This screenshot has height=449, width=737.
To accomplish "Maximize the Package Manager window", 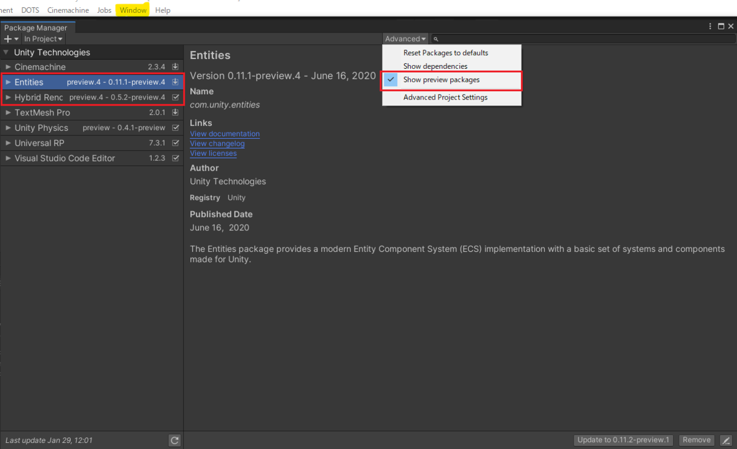I will (721, 26).
